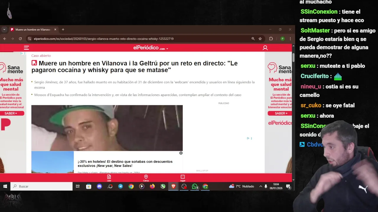Click chat username 'nineu_u'
This screenshot has height=212, width=378.
311,87
